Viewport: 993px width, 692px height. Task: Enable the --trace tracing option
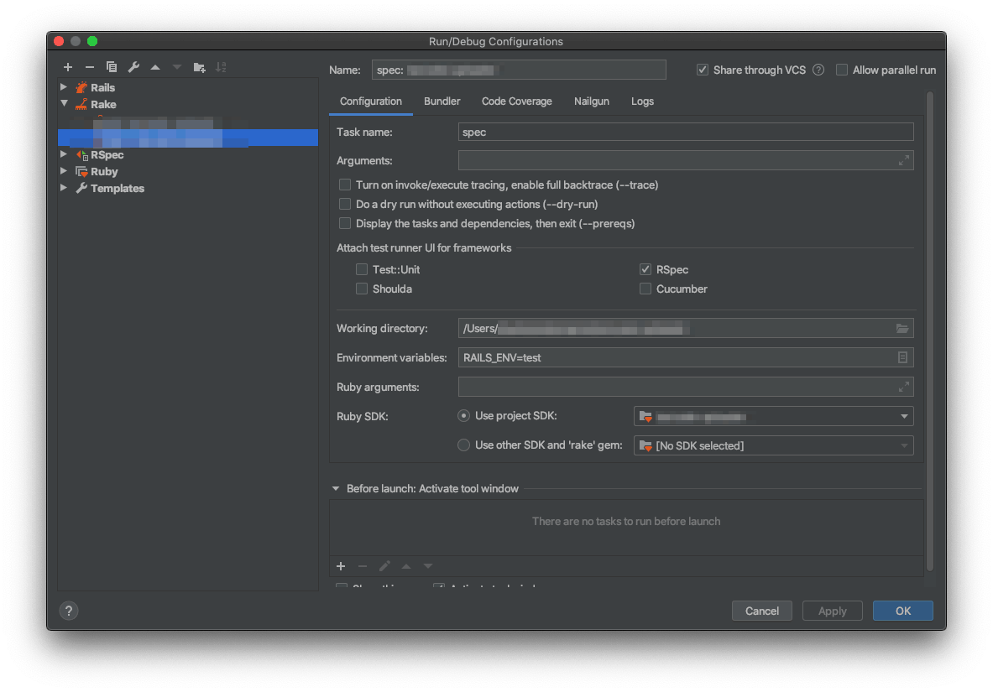pyautogui.click(x=345, y=185)
